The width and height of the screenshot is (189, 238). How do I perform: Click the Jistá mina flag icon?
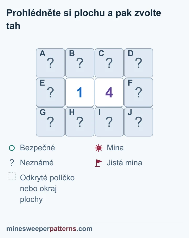98,163
